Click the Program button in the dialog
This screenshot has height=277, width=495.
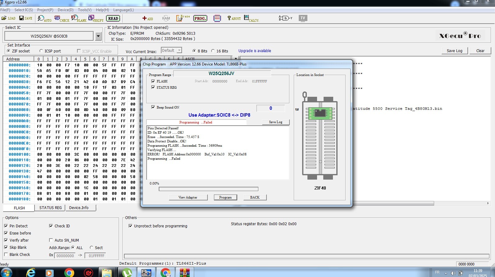click(225, 197)
